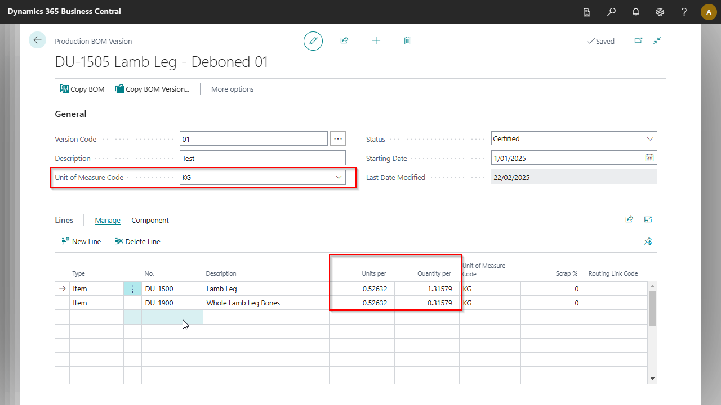The image size is (721, 405).
Task: Click the Copy BOM action
Action: (x=82, y=89)
